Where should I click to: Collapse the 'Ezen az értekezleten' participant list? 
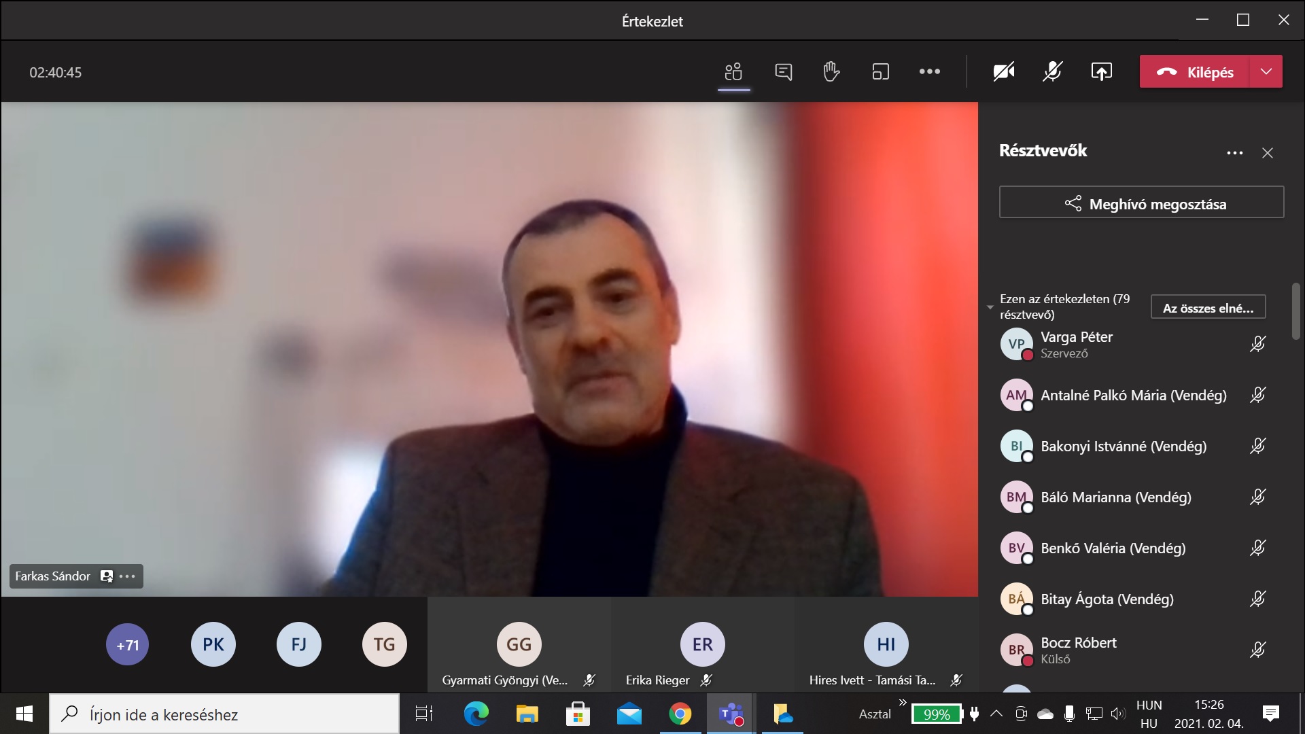pyautogui.click(x=990, y=307)
